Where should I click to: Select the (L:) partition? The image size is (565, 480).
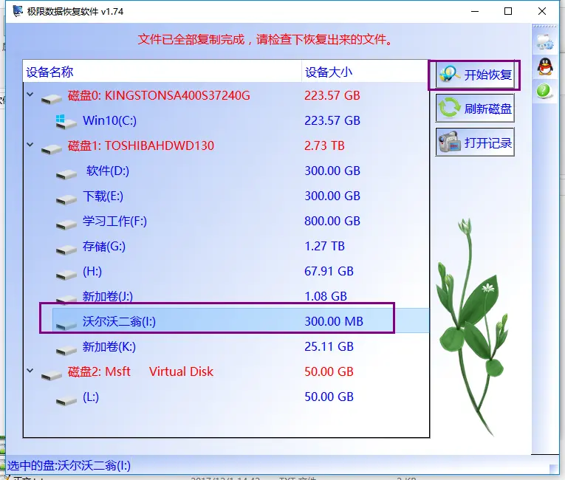[226, 397]
